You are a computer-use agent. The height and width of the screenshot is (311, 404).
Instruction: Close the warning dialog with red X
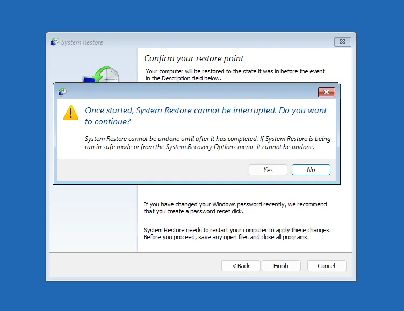click(327, 92)
